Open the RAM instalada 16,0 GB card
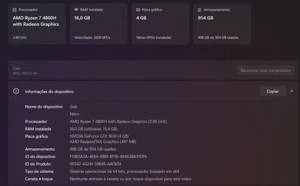The width and height of the screenshot is (300, 186). (99, 24)
